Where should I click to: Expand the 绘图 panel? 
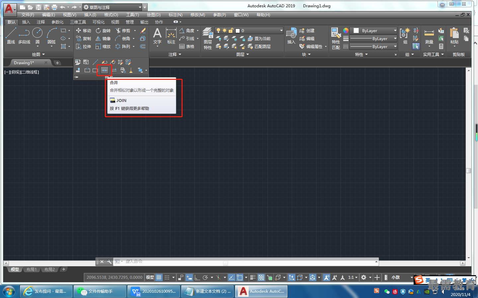click(38, 54)
